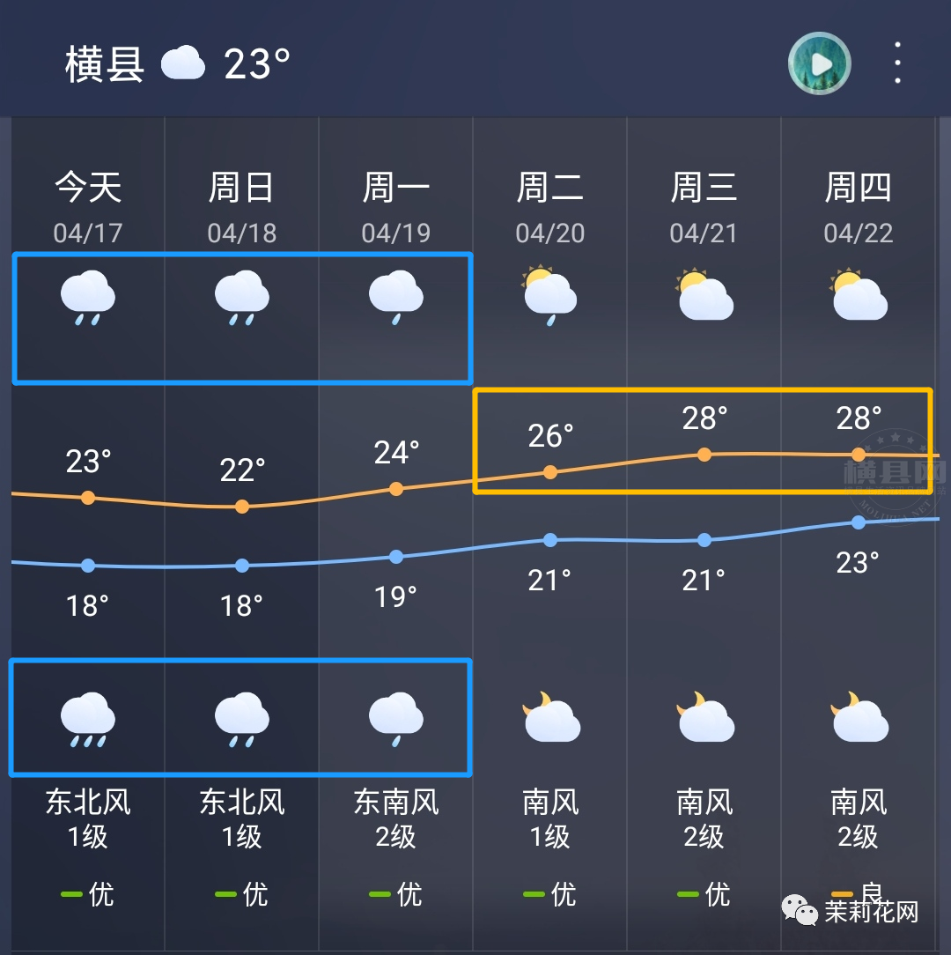This screenshot has width=951, height=955.
Task: Tap the current temperature 23° in header
Action: point(257,64)
